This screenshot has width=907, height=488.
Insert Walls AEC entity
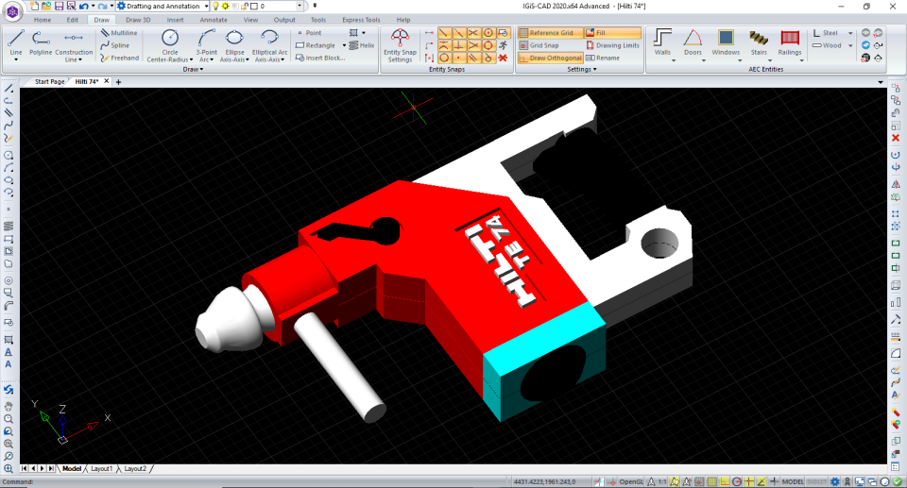[662, 42]
